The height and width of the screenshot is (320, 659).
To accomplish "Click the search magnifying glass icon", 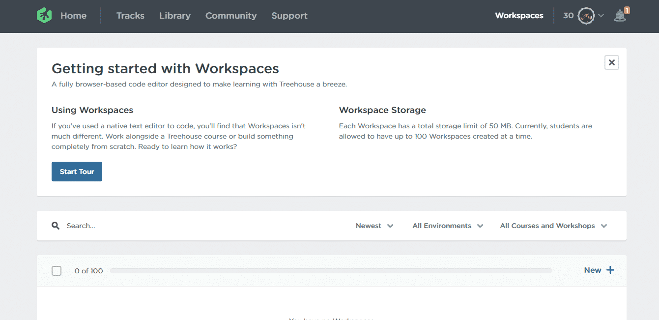I will 56,226.
